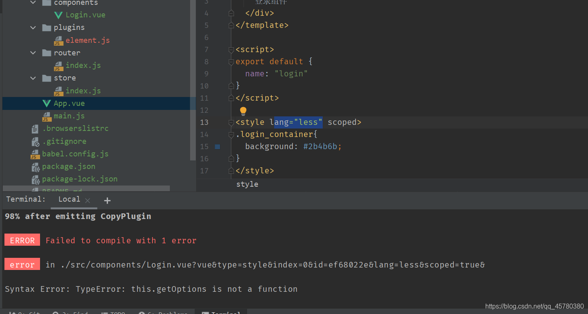
Task: Click the Terminal panel label
Action: click(26, 199)
